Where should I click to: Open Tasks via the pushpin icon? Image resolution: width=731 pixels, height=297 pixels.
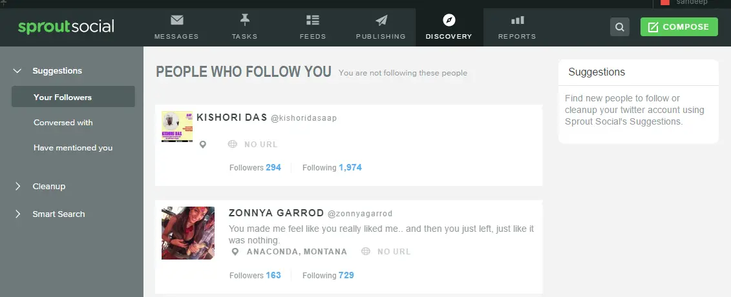(244, 20)
